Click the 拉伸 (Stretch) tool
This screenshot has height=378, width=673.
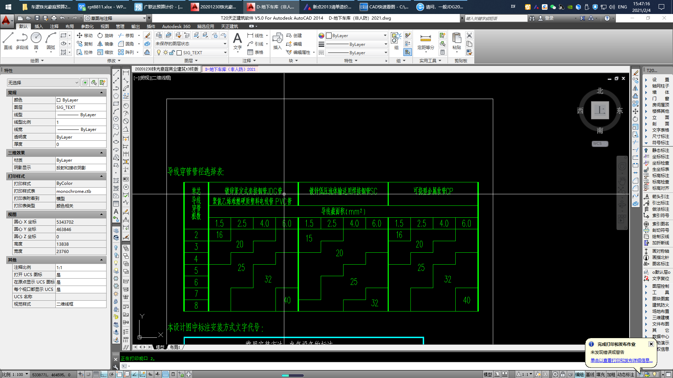click(84, 52)
